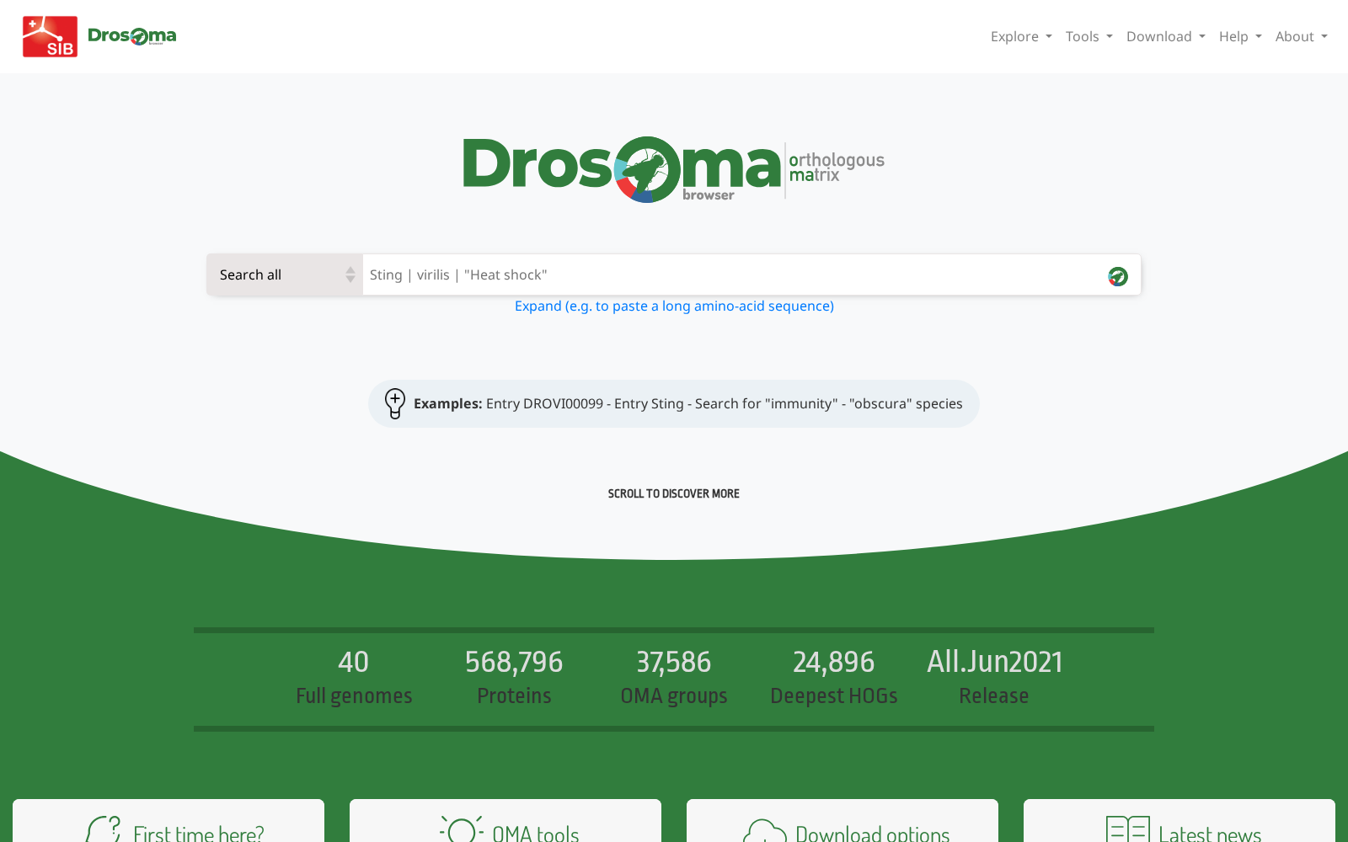Image resolution: width=1348 pixels, height=842 pixels.
Task: Click the SIB logo icon
Action: 50,36
